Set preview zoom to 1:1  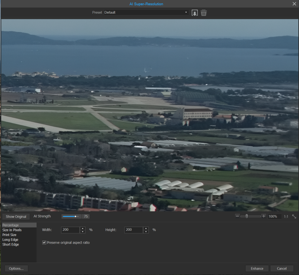(x=286, y=216)
